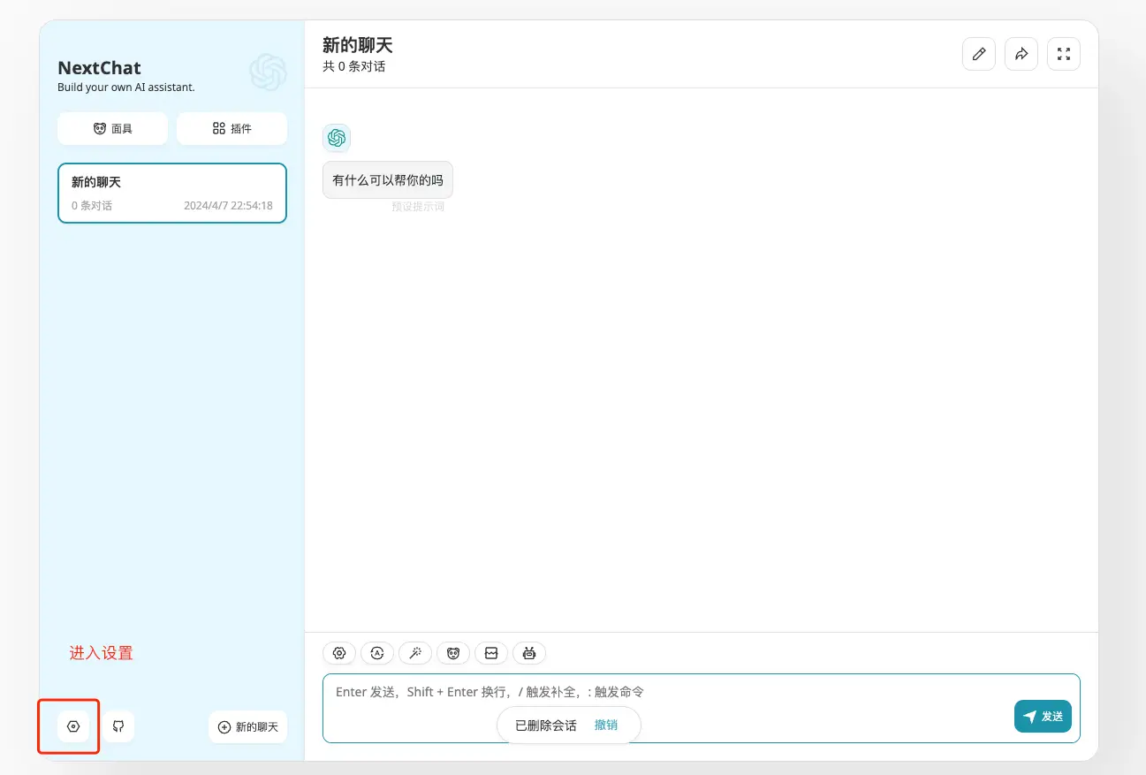The height and width of the screenshot is (775, 1146).
Task: Select the 新的聊天 conversation in sidebar
Action: (171, 193)
